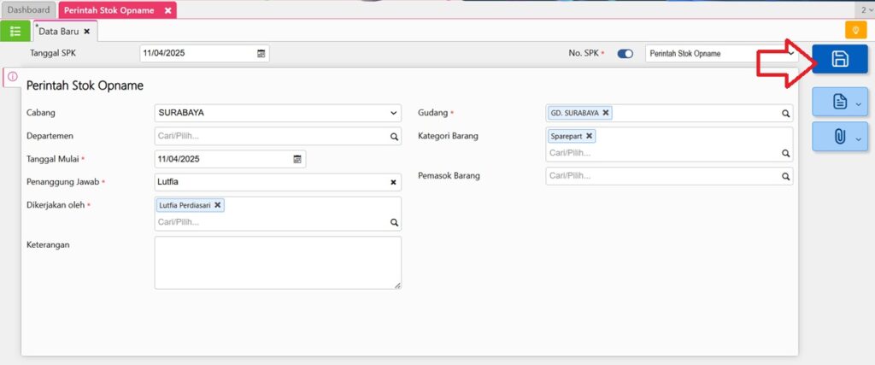Remove the Sparepart category tag
The width and height of the screenshot is (875, 365).
(x=590, y=136)
